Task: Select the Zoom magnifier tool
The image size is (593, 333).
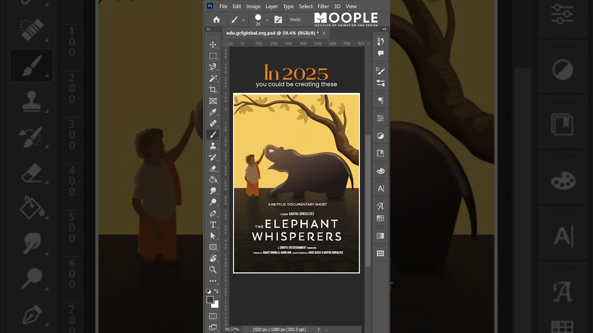Action: (x=213, y=270)
